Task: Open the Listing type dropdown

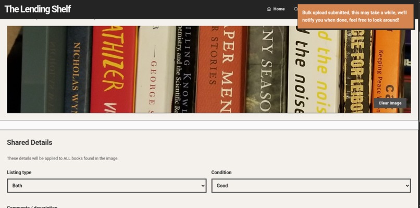Action: coord(107,186)
